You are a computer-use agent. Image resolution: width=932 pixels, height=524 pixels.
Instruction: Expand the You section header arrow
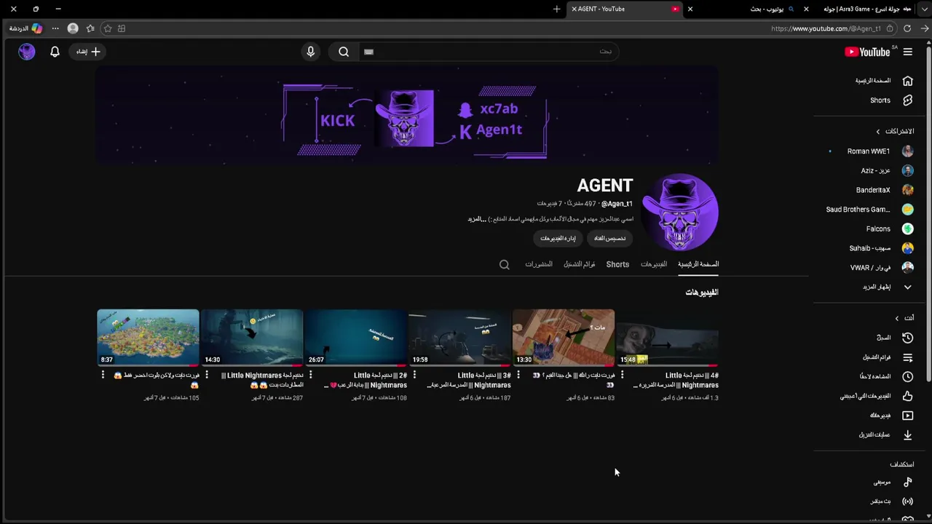(x=897, y=318)
